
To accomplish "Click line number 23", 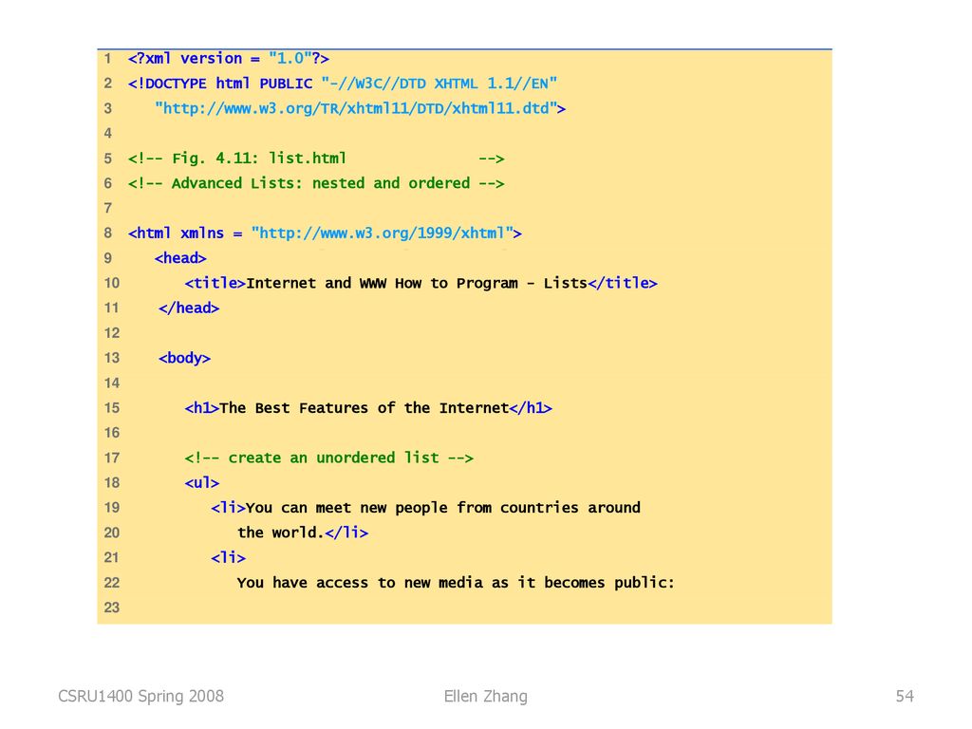I will pos(112,607).
